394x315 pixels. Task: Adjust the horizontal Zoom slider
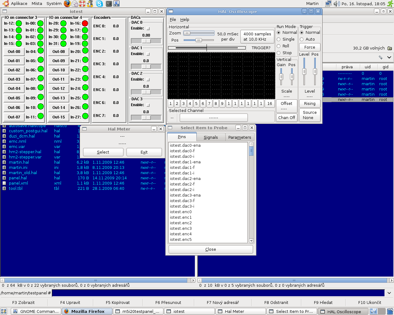click(187, 33)
